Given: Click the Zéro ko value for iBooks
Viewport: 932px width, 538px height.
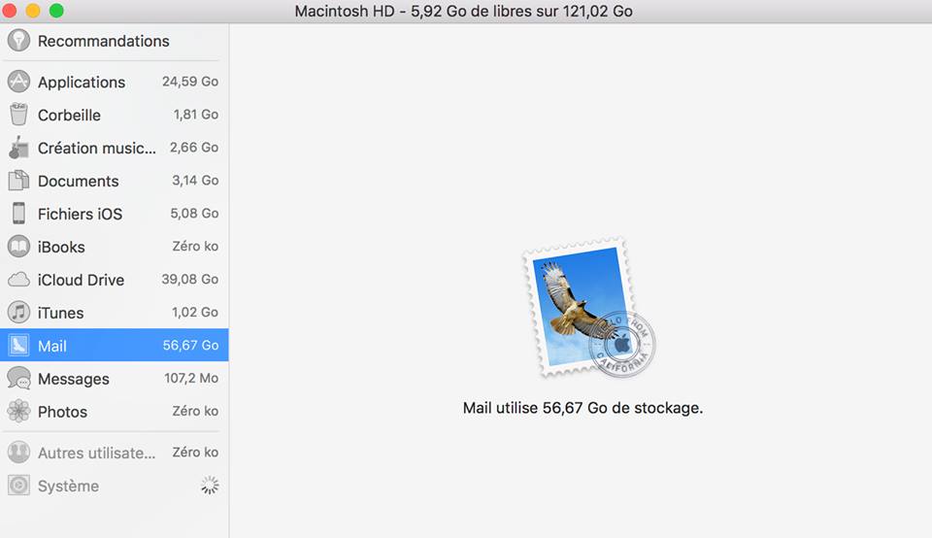Looking at the screenshot, I should point(195,246).
